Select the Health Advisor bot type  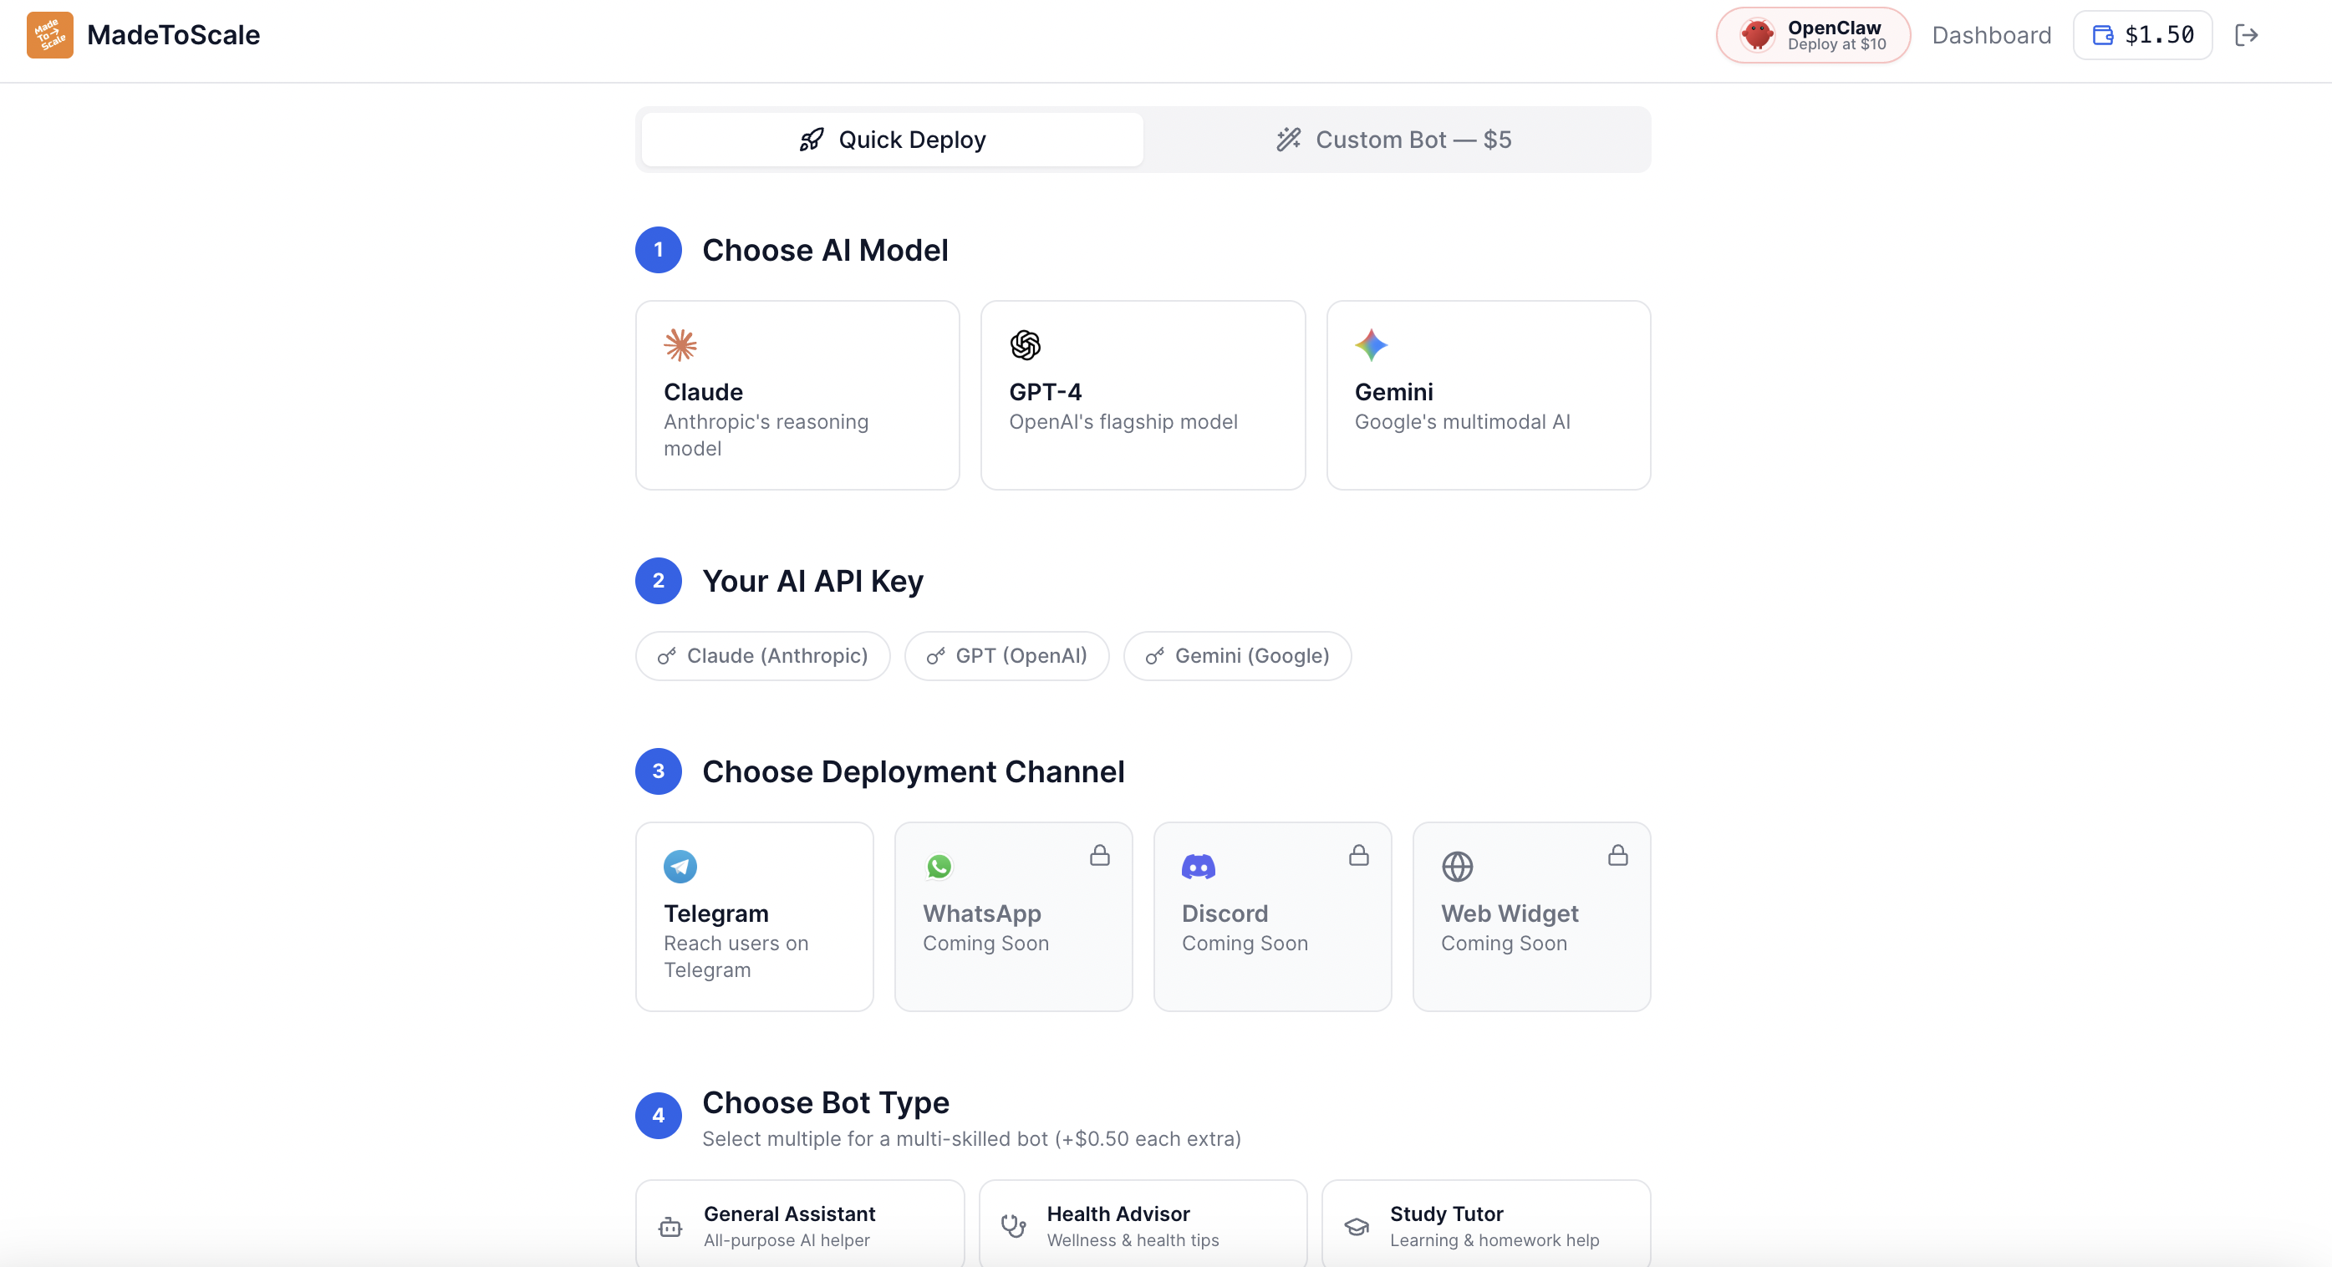coord(1143,1224)
